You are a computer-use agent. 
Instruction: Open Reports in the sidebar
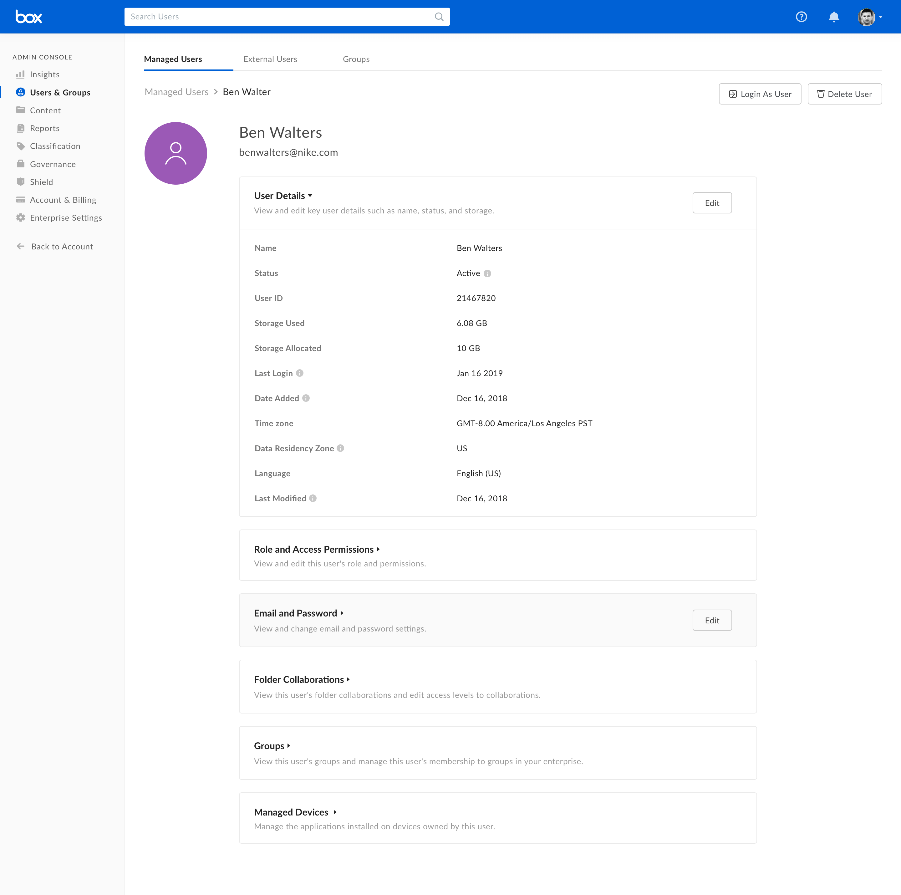[45, 128]
